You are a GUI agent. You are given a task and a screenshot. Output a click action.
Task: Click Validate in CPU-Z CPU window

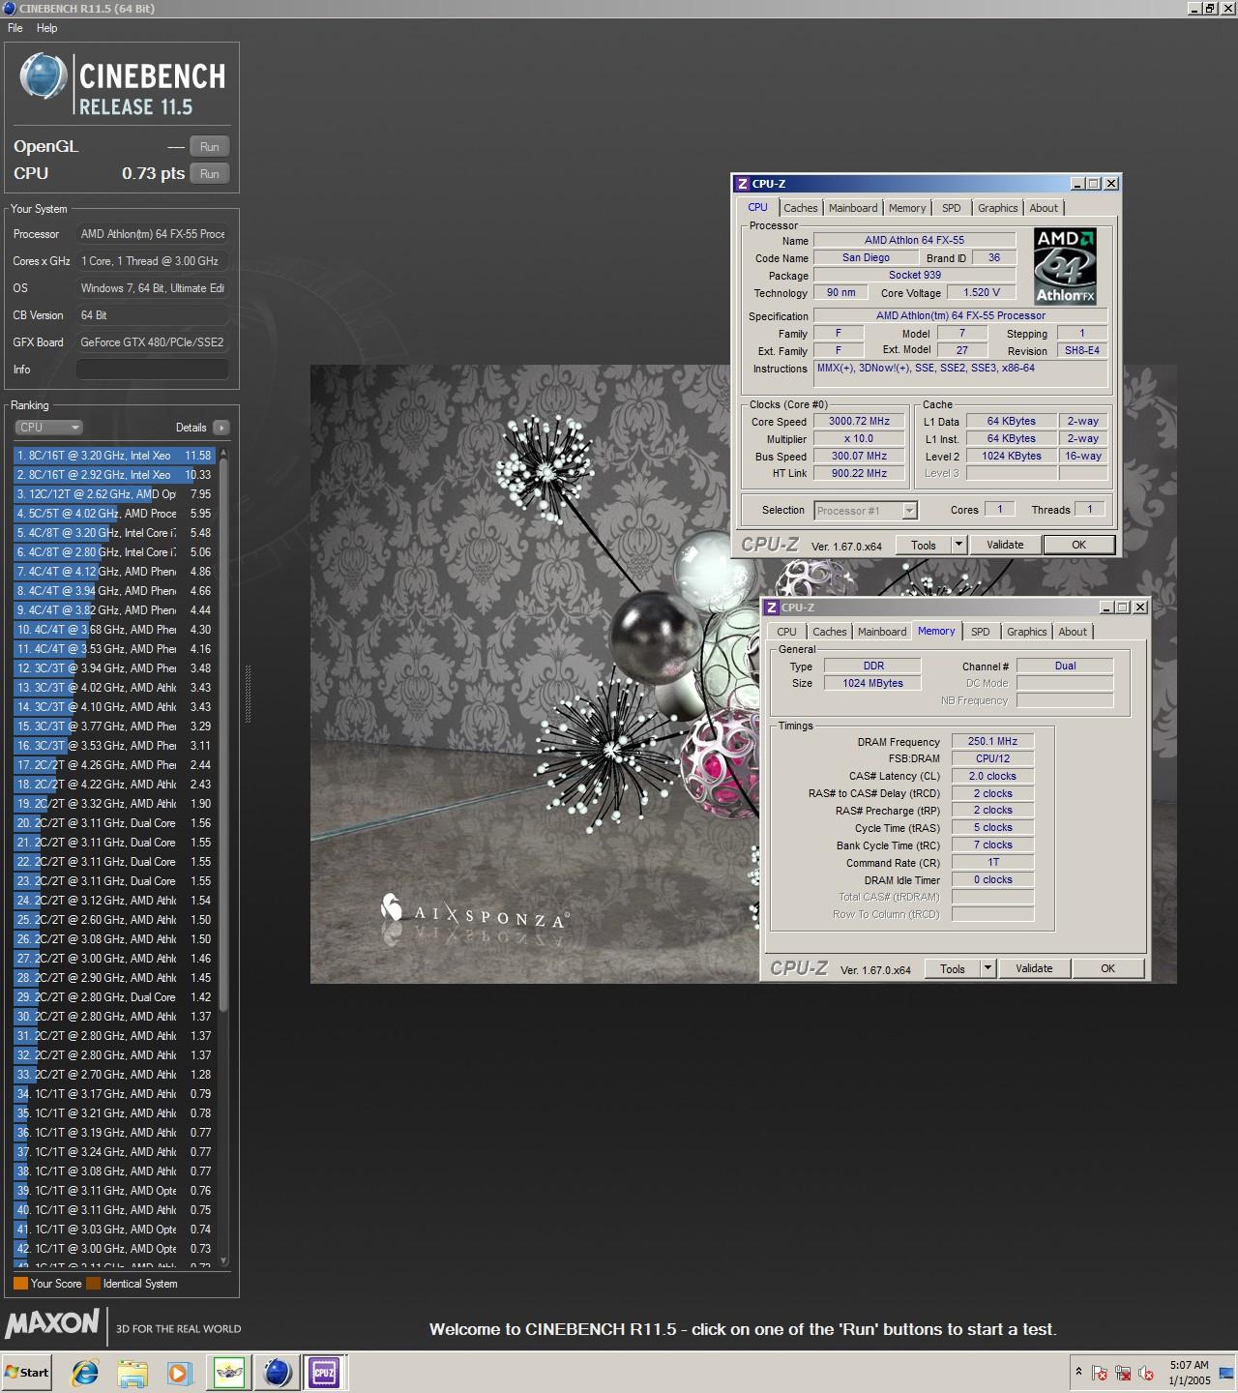(1005, 545)
